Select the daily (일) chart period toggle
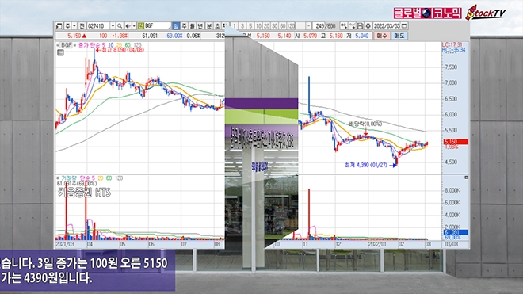The image size is (523, 294). click(x=176, y=25)
